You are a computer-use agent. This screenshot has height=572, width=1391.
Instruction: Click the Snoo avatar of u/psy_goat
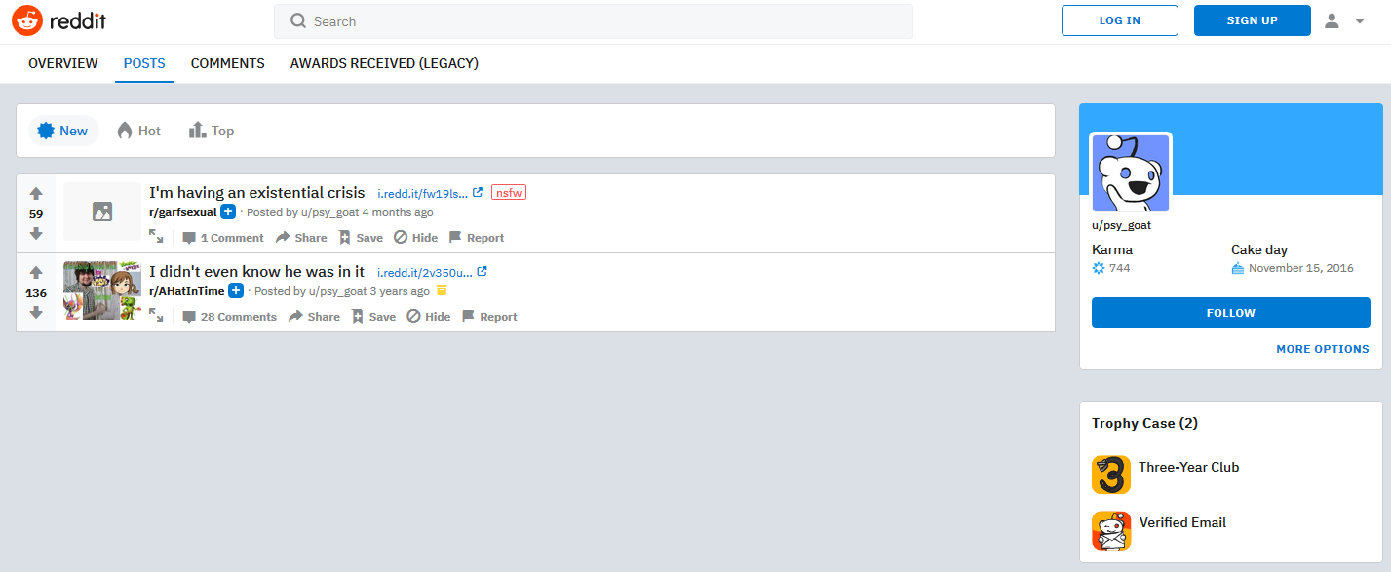click(1131, 173)
